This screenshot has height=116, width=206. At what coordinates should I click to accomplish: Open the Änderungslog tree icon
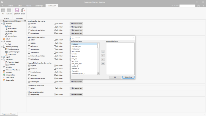coord(4,80)
